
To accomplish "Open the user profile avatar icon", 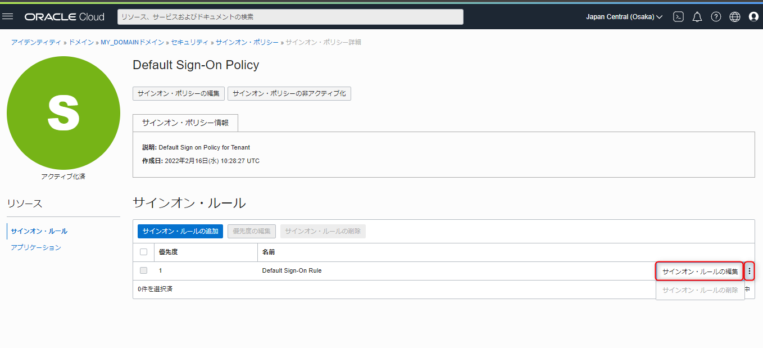I will point(754,17).
